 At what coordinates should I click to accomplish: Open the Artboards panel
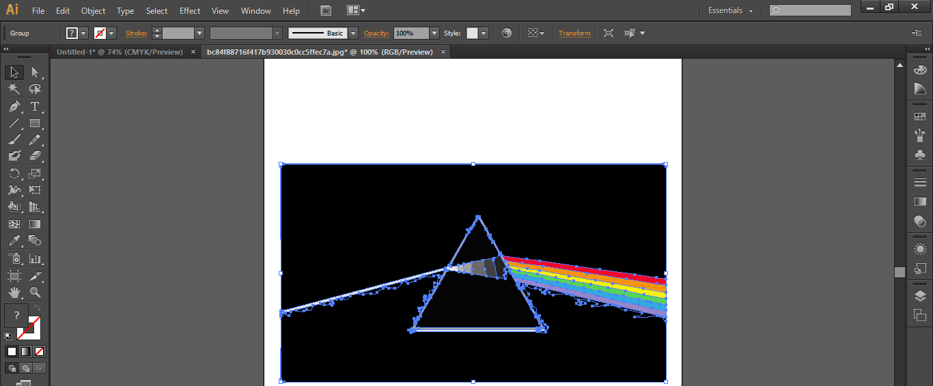coord(920,315)
